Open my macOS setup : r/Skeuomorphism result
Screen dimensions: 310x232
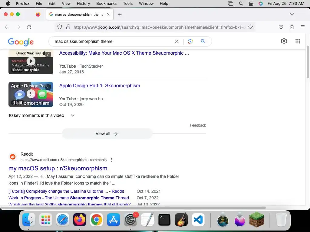(x=58, y=168)
